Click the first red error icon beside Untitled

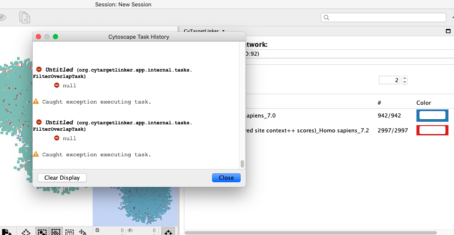pyautogui.click(x=39, y=69)
